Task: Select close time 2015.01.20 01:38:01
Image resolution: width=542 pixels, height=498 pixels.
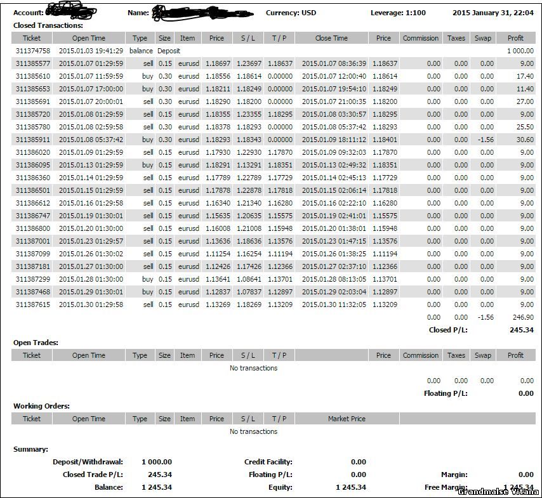Action: pyautogui.click(x=334, y=228)
